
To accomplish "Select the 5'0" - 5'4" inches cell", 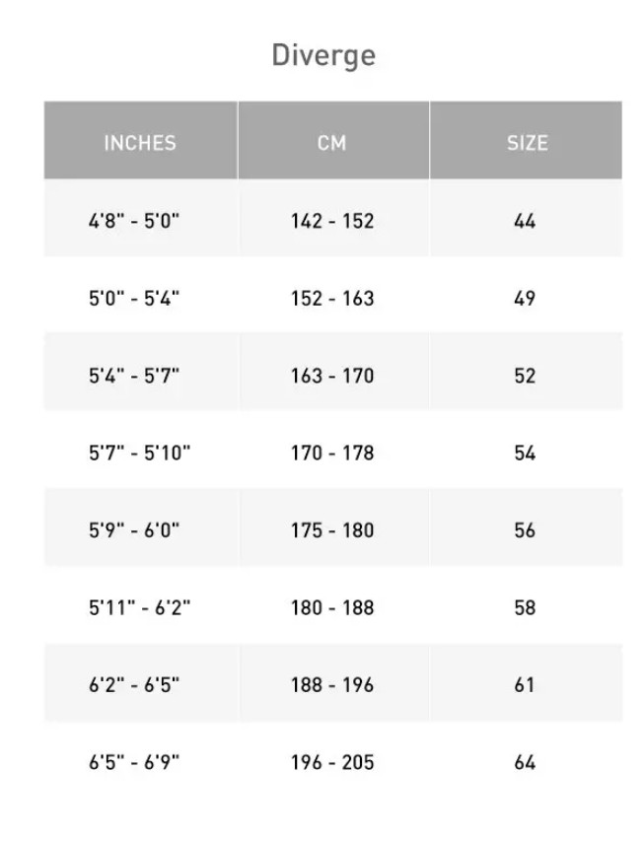I will pyautogui.click(x=134, y=298).
